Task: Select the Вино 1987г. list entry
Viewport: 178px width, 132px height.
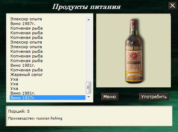Action: 47,24
